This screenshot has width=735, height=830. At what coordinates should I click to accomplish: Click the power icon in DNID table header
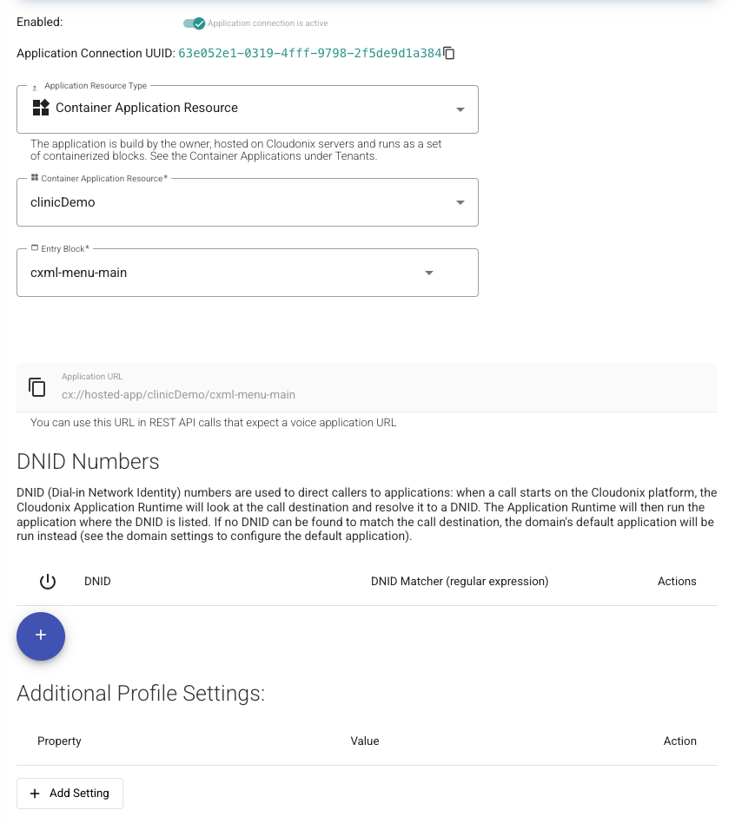tap(48, 582)
